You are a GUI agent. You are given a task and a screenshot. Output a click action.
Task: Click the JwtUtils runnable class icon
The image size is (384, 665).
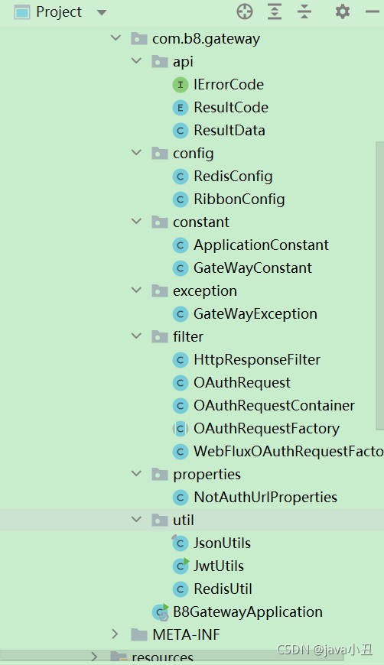click(x=181, y=566)
